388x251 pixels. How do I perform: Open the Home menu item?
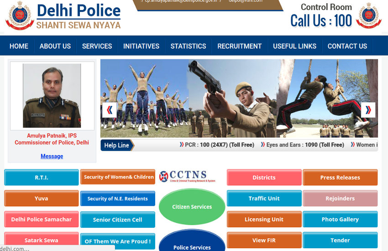point(19,46)
